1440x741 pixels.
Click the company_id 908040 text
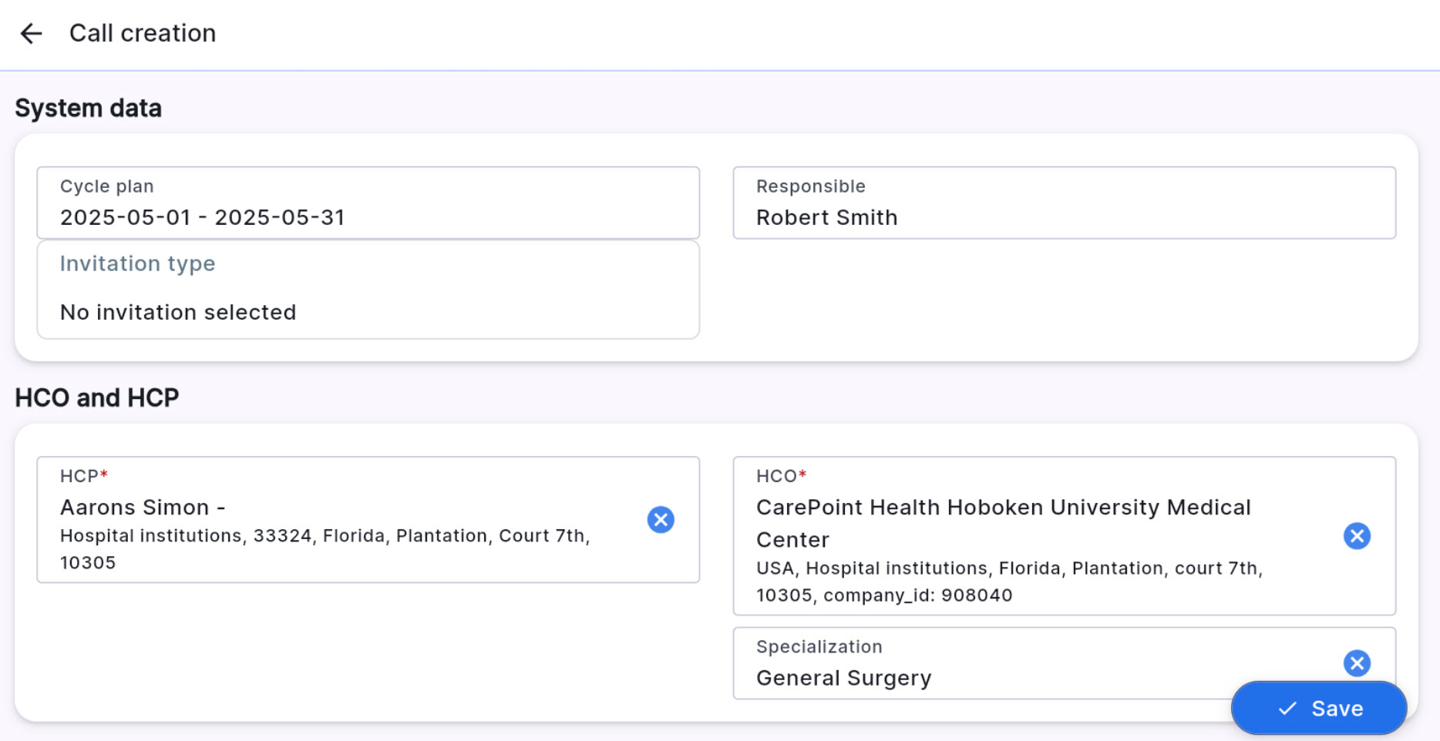(x=917, y=595)
